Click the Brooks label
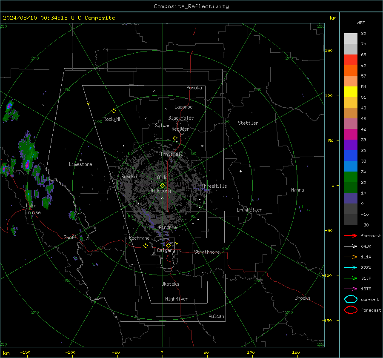The height and width of the screenshot is (358, 383). pos(303,298)
